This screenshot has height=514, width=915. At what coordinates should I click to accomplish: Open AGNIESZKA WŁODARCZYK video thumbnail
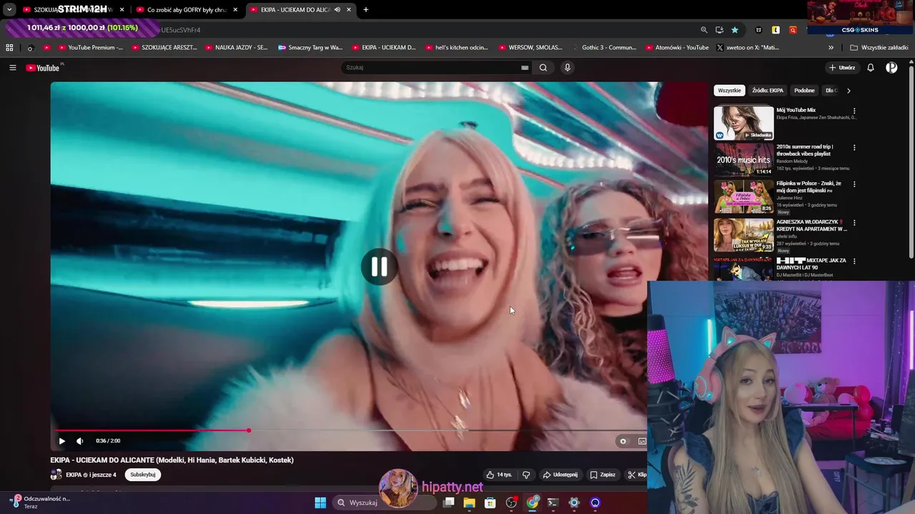coord(743,235)
